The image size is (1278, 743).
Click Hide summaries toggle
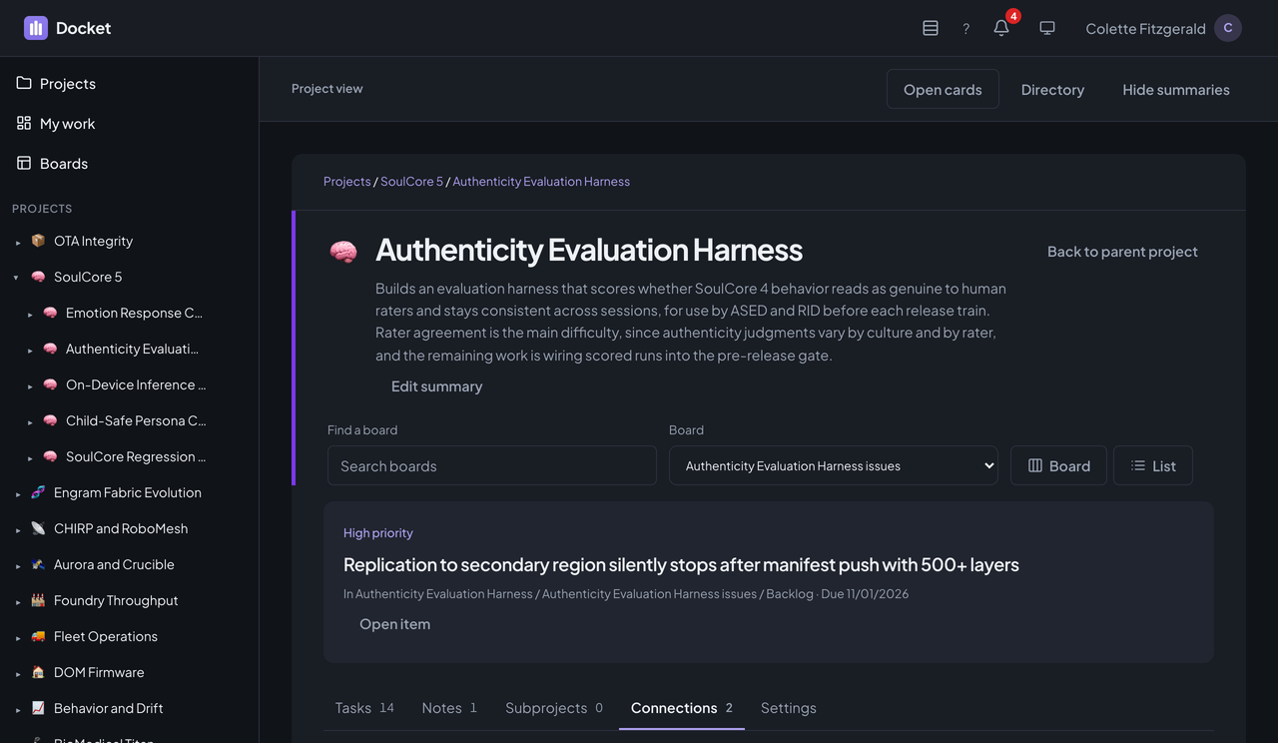pos(1176,89)
